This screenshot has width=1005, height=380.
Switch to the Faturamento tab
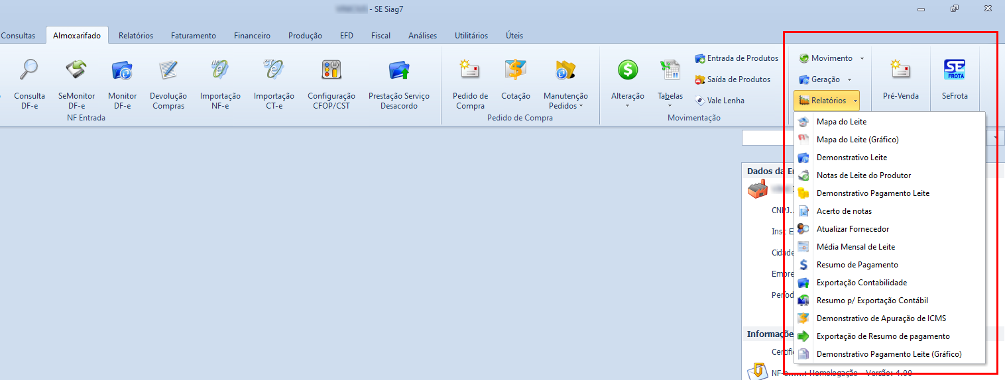click(x=193, y=36)
